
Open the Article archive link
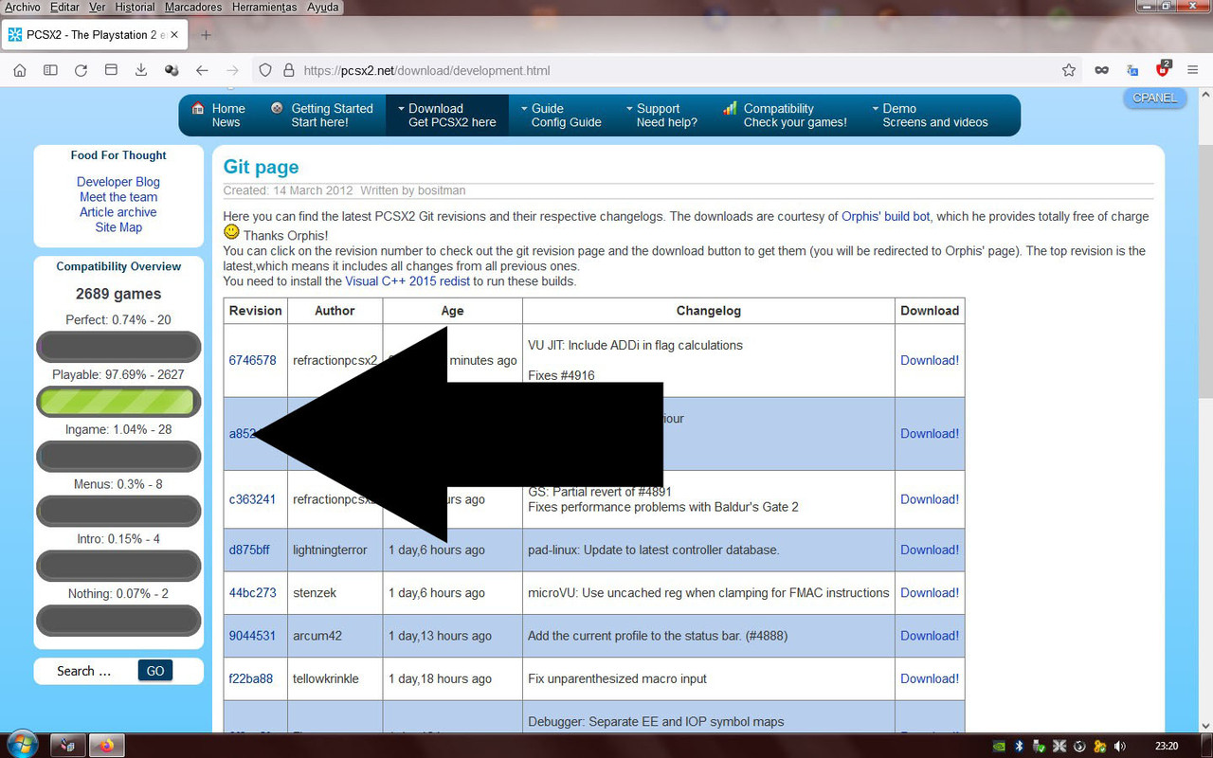tap(118, 212)
